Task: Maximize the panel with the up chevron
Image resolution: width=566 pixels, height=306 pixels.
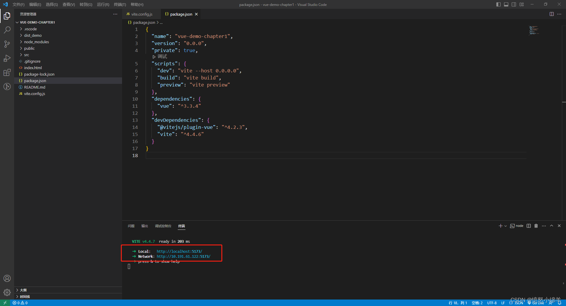Action: pos(552,226)
